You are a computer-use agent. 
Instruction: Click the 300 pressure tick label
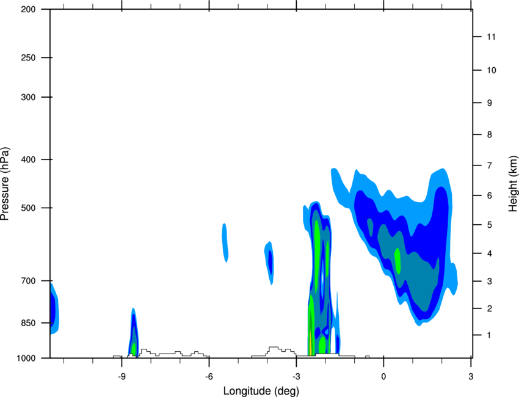pyautogui.click(x=28, y=97)
